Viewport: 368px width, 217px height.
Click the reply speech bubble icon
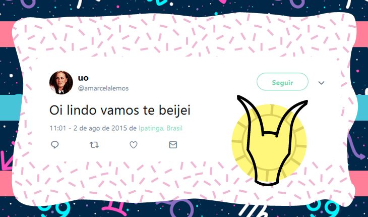coord(54,145)
